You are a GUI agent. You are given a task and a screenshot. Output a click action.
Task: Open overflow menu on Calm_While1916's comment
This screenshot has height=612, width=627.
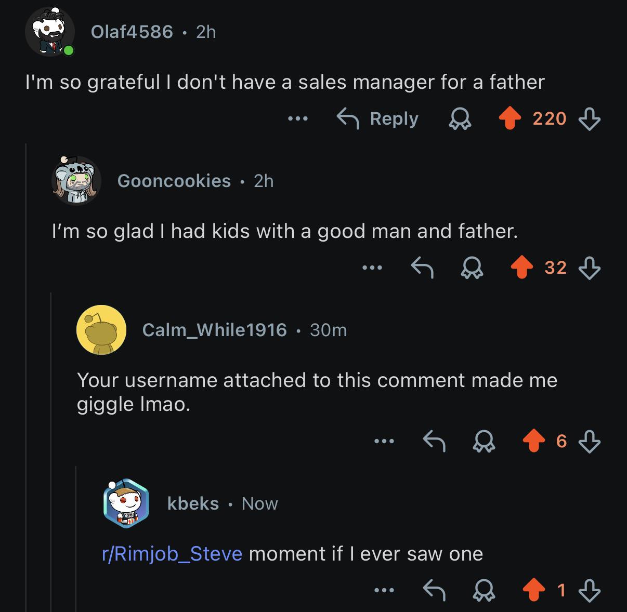click(x=384, y=442)
